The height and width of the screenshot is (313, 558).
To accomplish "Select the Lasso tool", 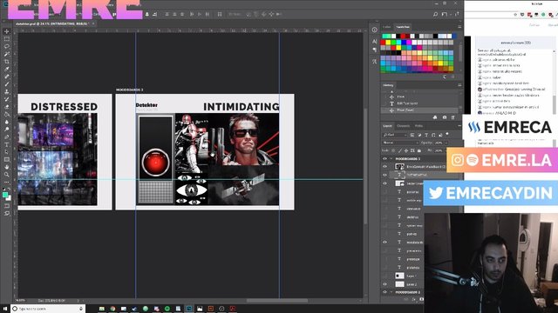I will [7, 46].
